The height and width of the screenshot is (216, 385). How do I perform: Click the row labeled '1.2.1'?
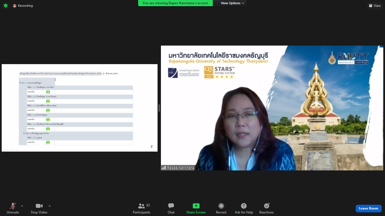click(x=80, y=138)
